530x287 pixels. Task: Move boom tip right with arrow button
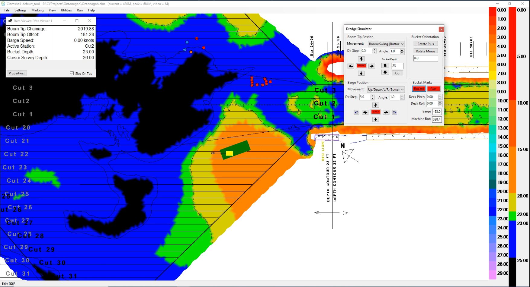[x=372, y=66]
